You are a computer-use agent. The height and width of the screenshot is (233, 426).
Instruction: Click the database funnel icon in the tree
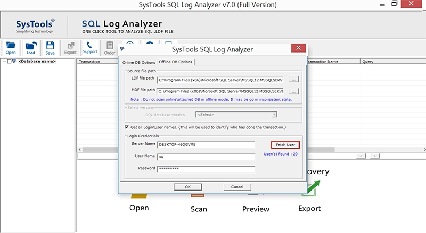coord(14,61)
